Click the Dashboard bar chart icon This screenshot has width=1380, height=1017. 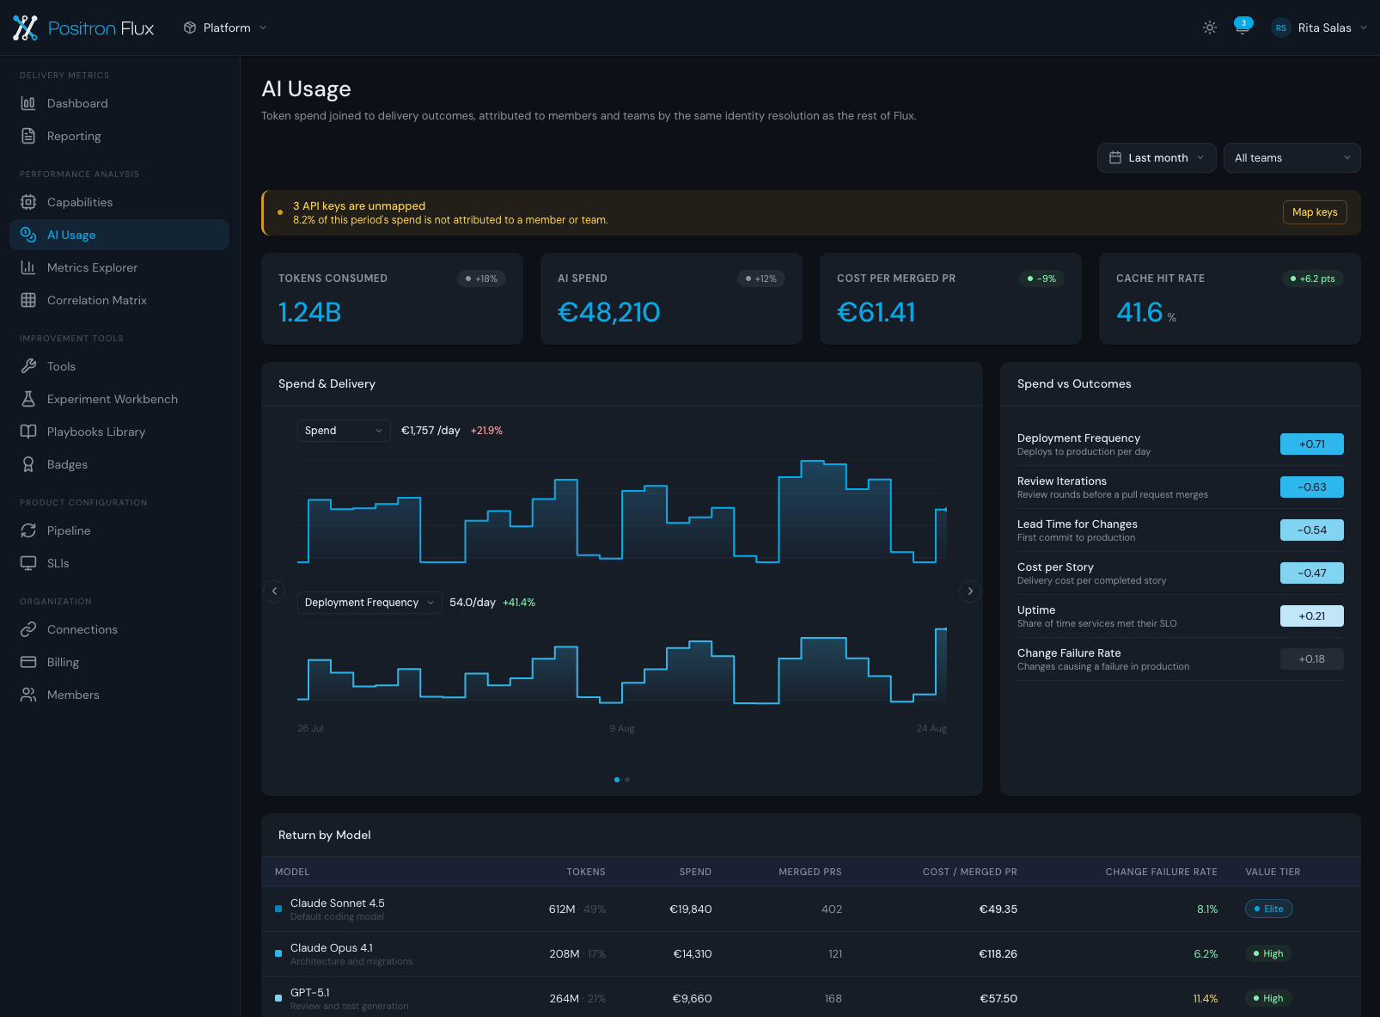(x=28, y=103)
